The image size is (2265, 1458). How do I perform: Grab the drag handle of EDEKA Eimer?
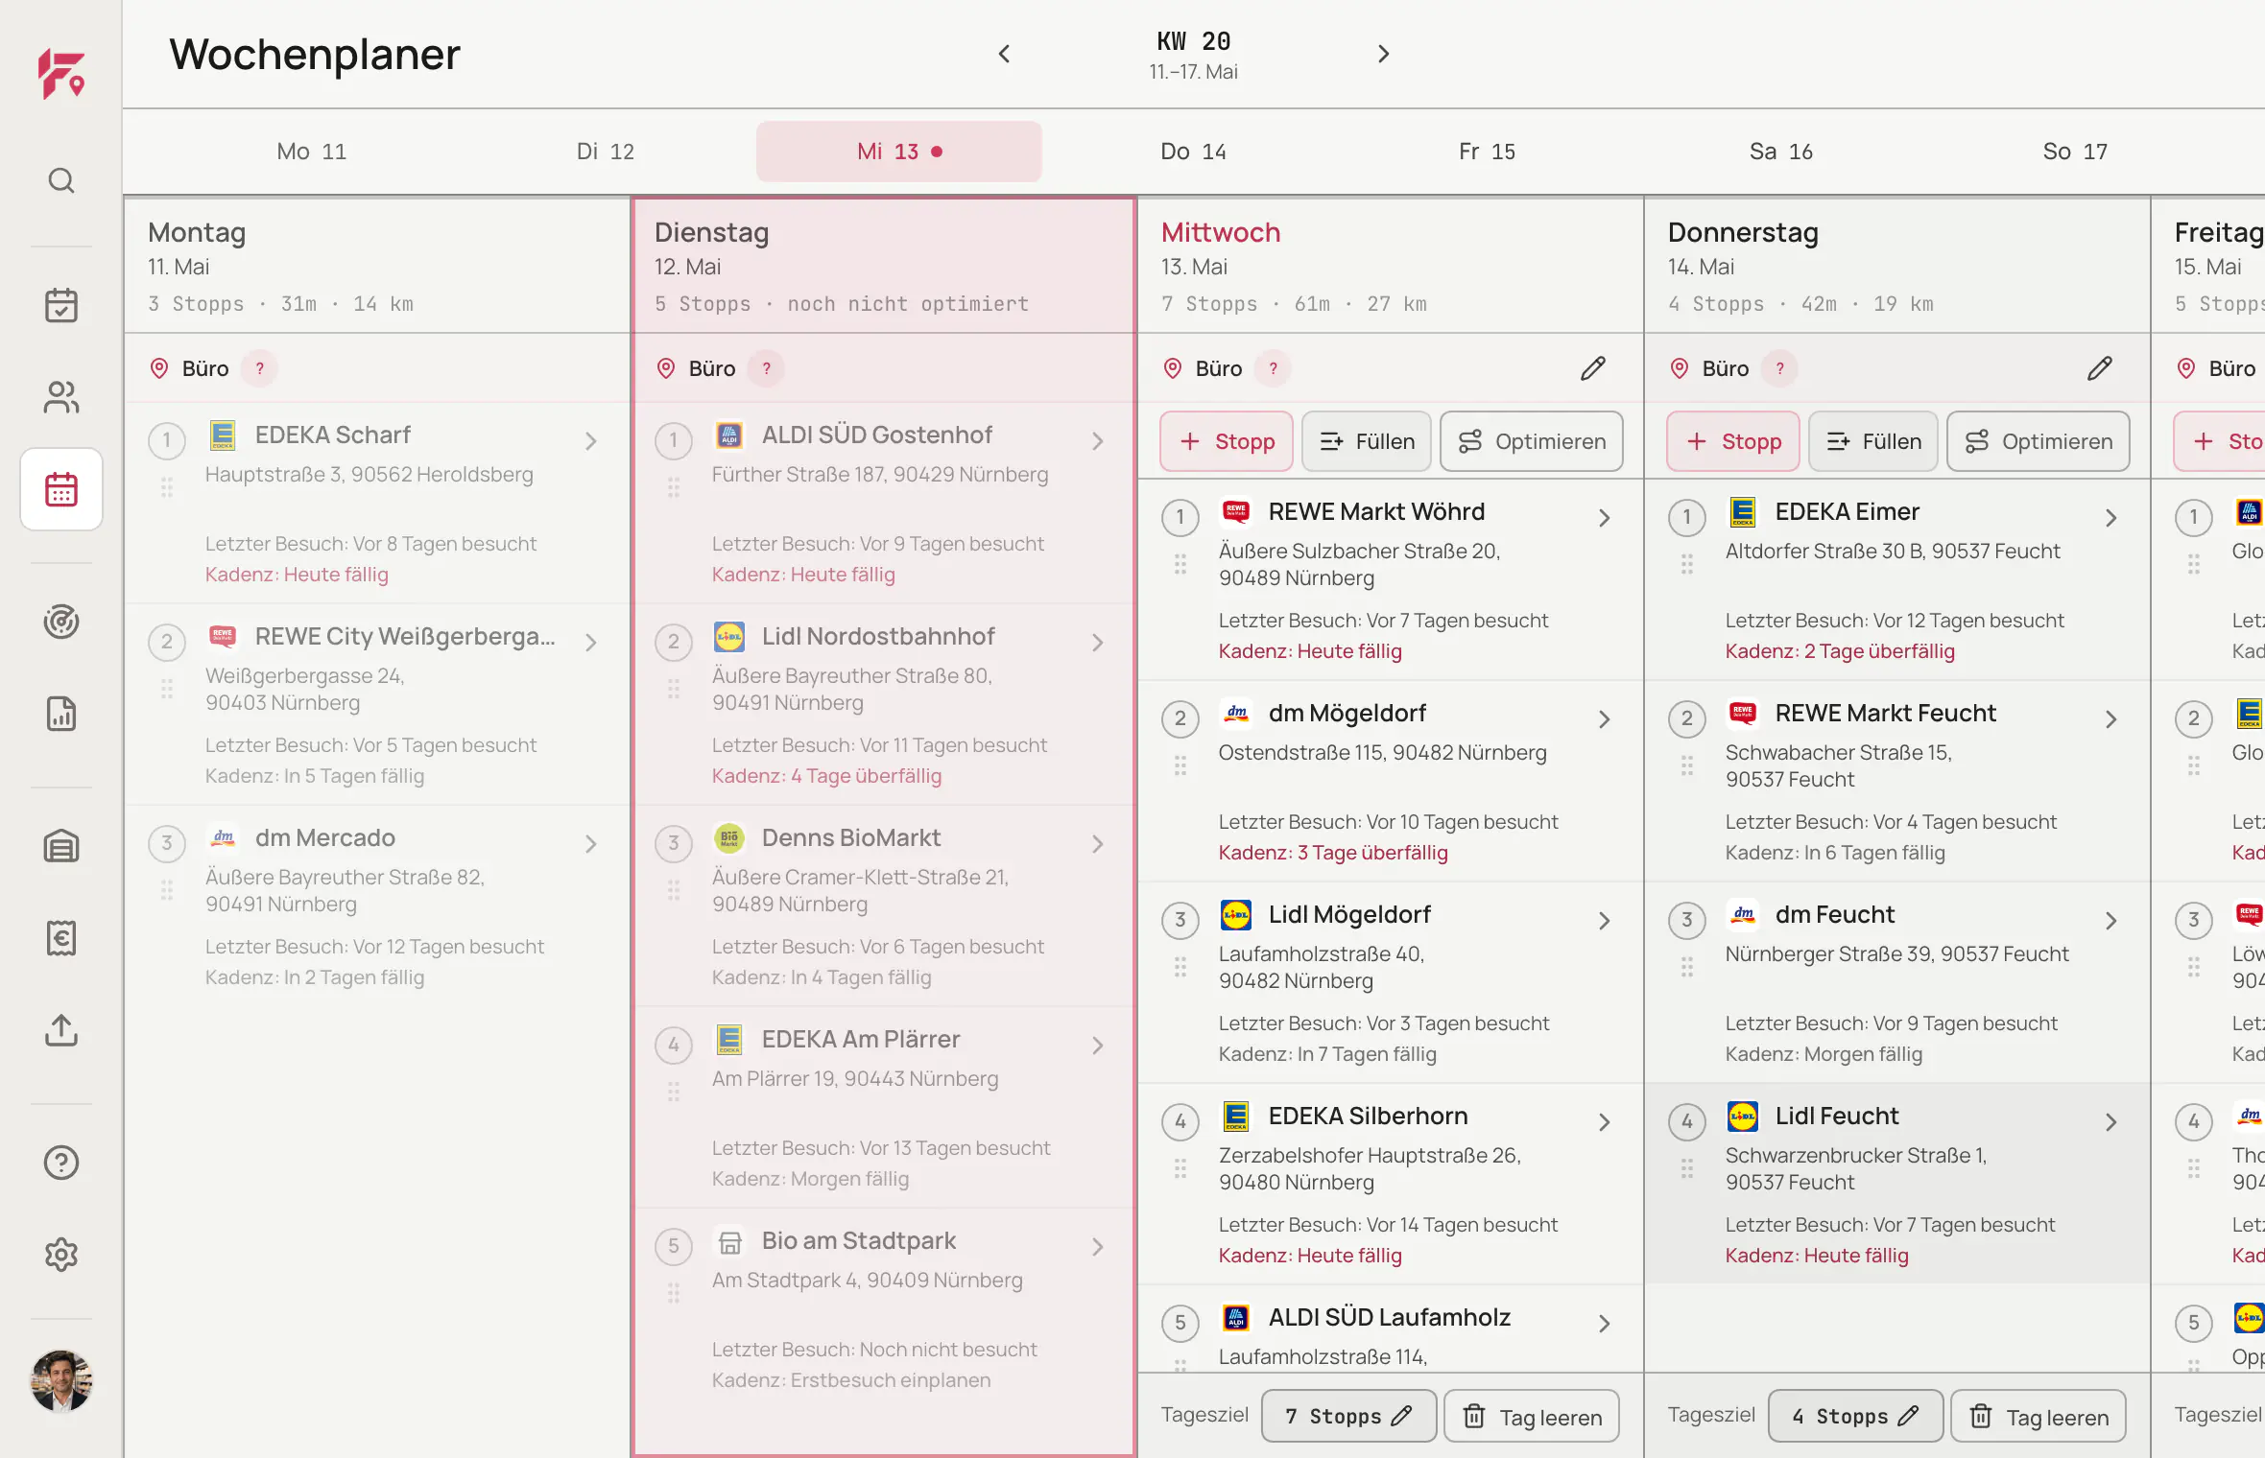coord(1687,565)
